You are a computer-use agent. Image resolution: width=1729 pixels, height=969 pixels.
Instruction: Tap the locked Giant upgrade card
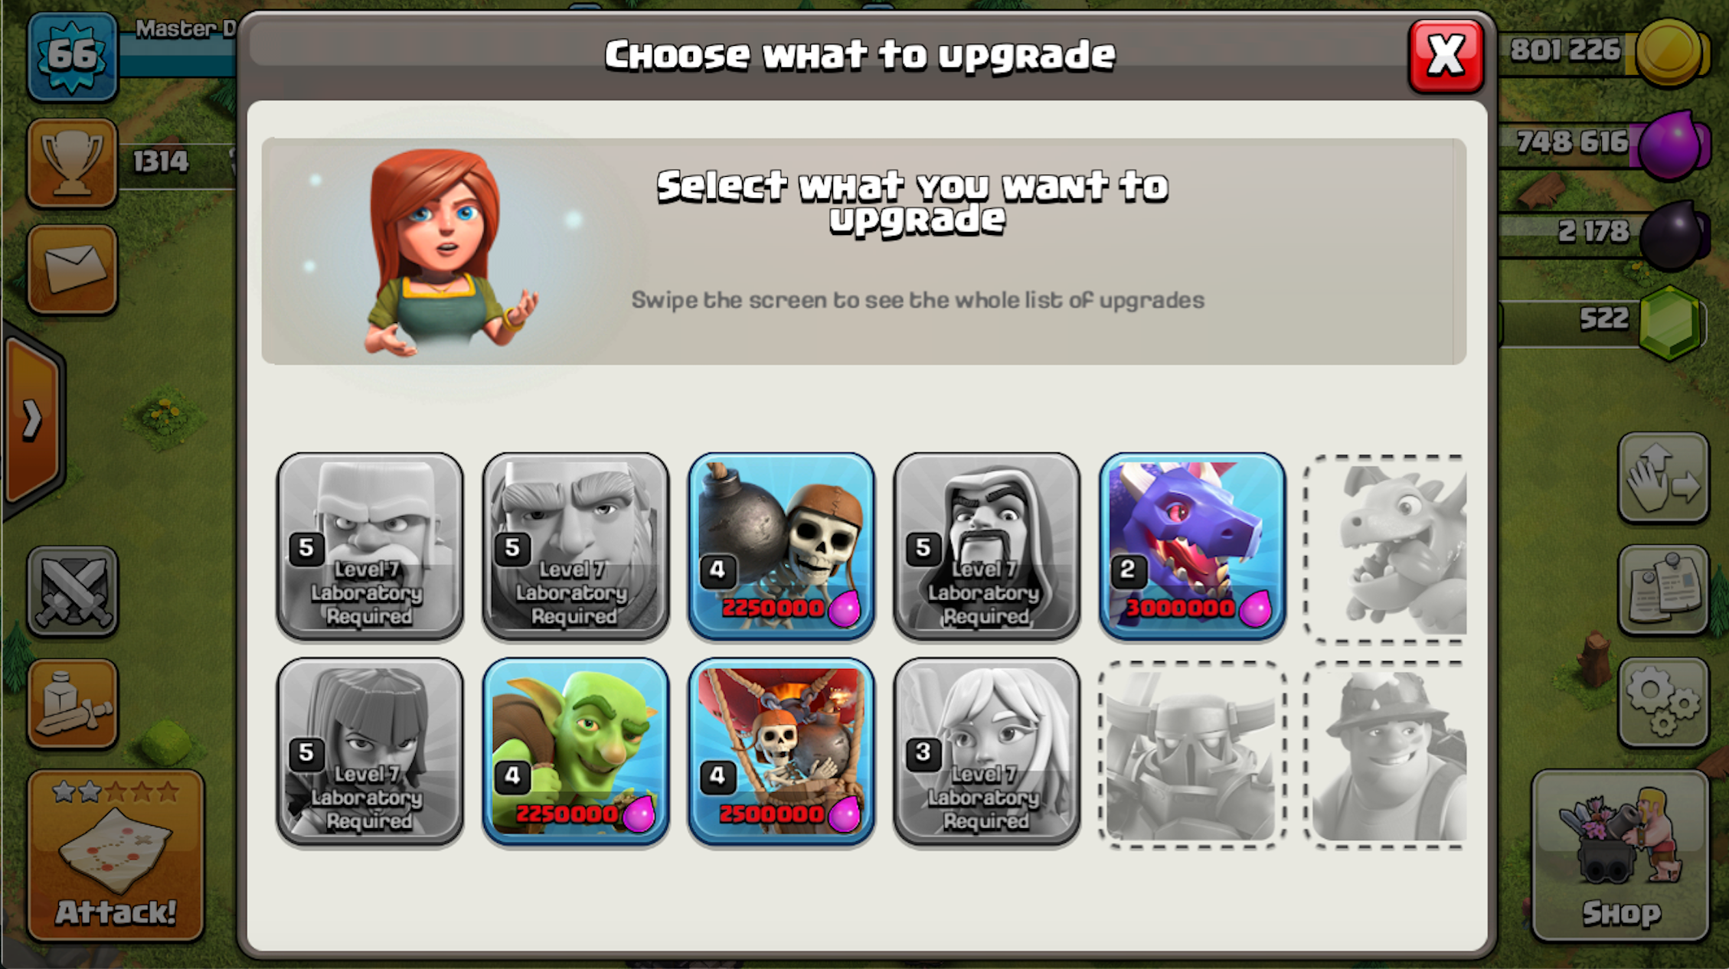pyautogui.click(x=576, y=546)
